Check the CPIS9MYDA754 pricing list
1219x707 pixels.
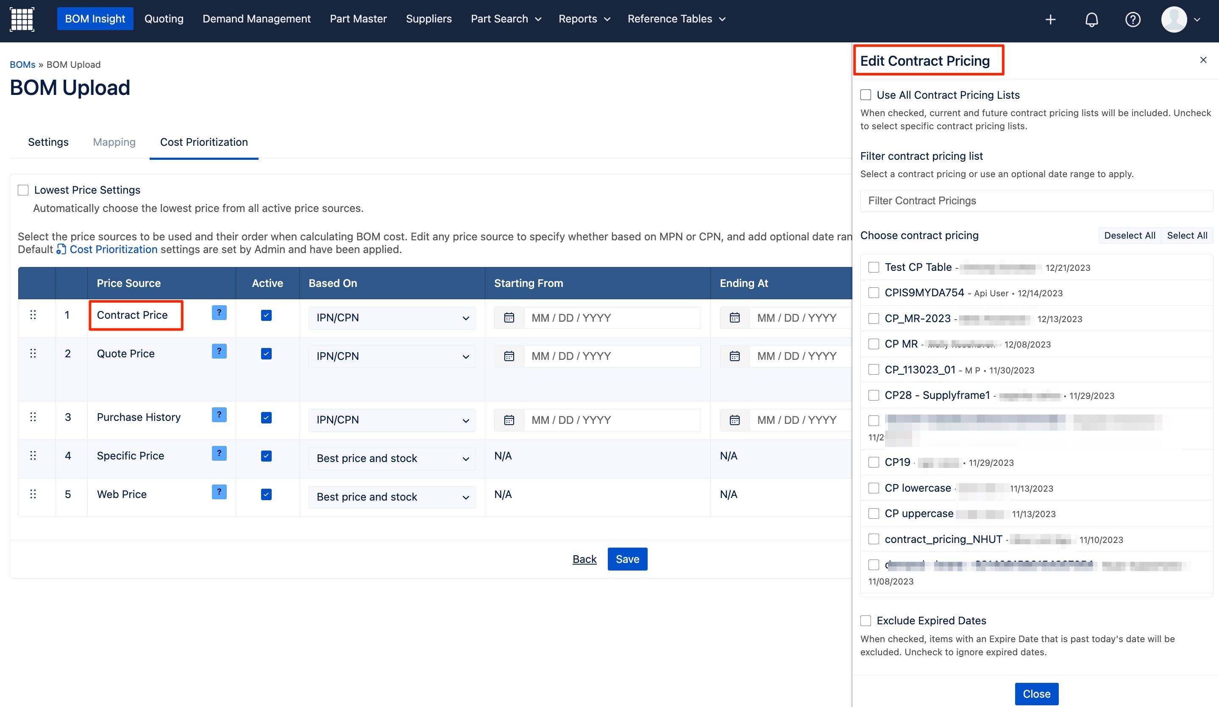tap(873, 292)
